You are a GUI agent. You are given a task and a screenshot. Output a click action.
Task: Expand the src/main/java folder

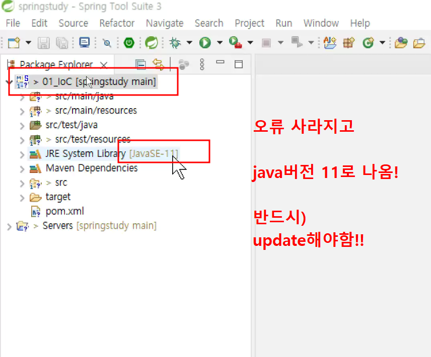click(x=22, y=97)
